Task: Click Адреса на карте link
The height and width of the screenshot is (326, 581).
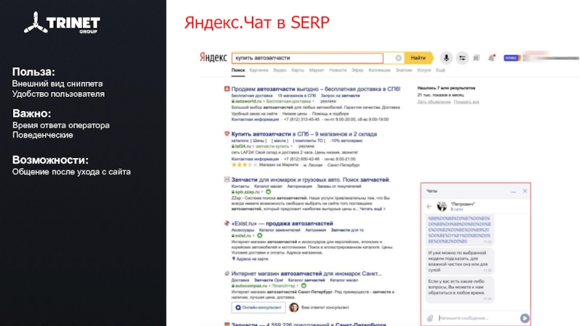Action: [252, 259]
